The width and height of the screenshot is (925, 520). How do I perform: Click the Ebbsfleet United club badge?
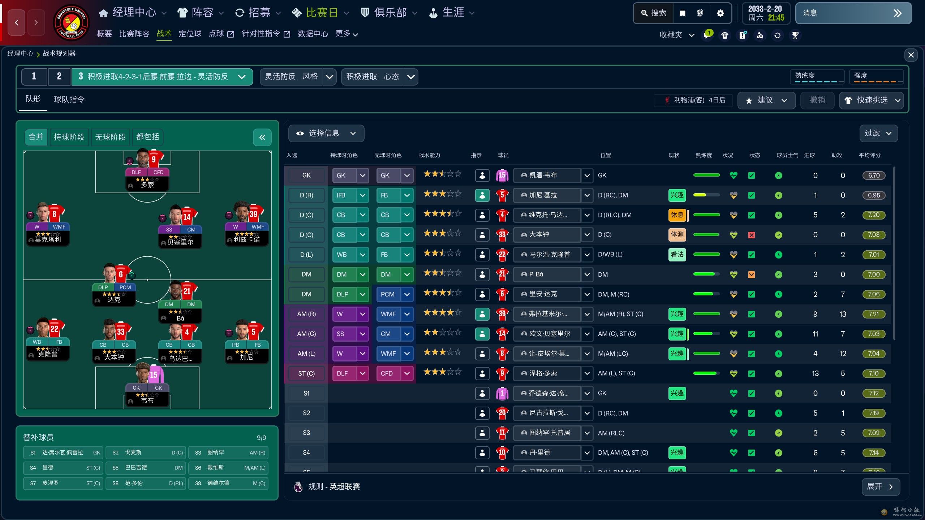pos(71,23)
